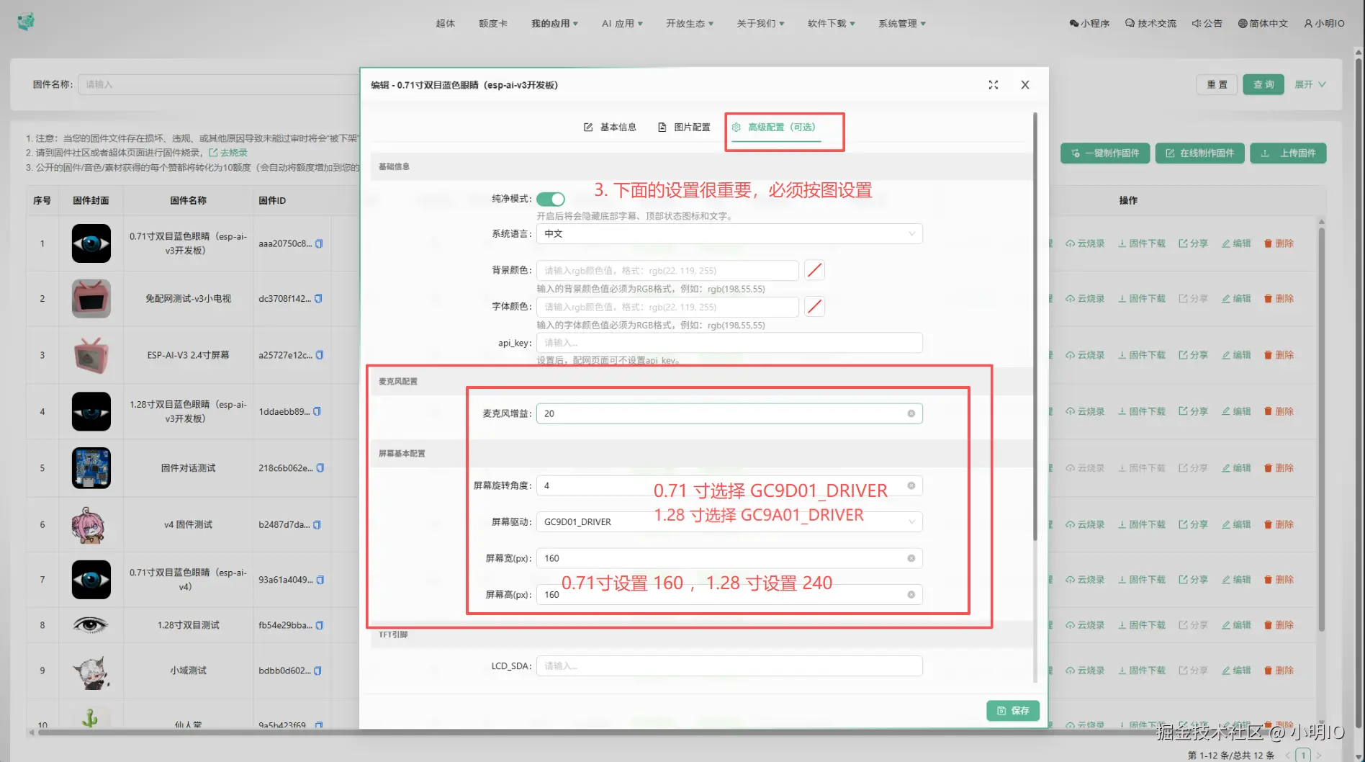Screen dimensions: 1365x762
Task: Click the 重置 reset button
Action: click(x=1217, y=84)
